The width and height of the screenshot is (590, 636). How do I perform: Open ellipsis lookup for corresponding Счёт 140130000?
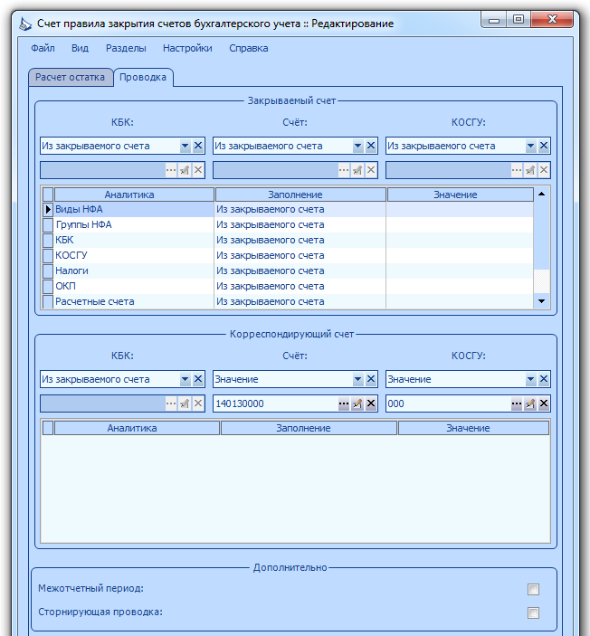pyautogui.click(x=344, y=403)
